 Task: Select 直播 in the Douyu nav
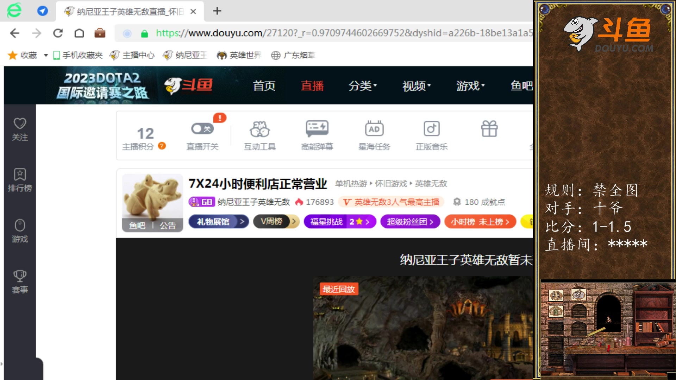(312, 85)
